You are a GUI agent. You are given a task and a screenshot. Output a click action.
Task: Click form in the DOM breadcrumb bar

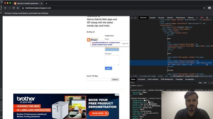click(x=166, y=76)
